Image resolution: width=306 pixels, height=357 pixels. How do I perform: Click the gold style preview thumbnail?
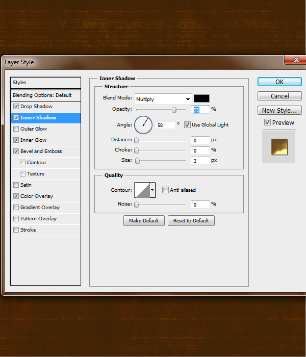pyautogui.click(x=279, y=147)
